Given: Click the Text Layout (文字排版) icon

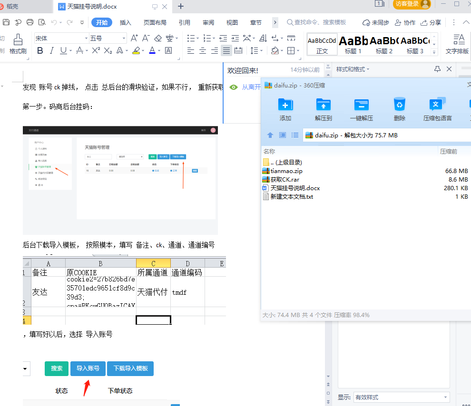Looking at the screenshot, I should tap(457, 44).
